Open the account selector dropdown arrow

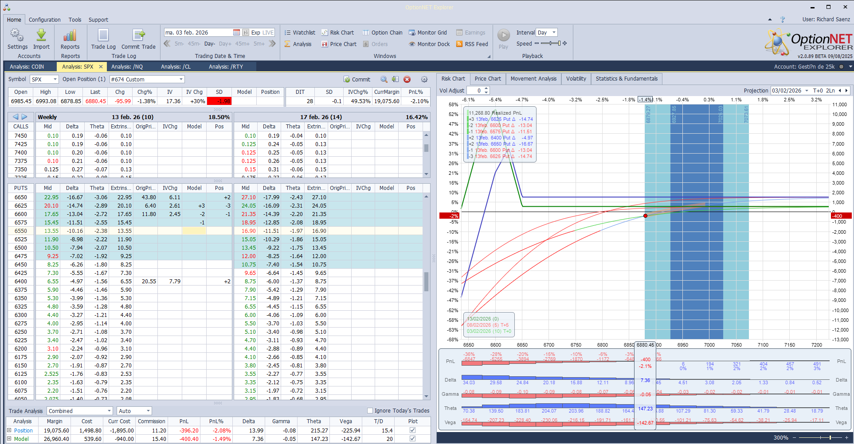(x=850, y=66)
